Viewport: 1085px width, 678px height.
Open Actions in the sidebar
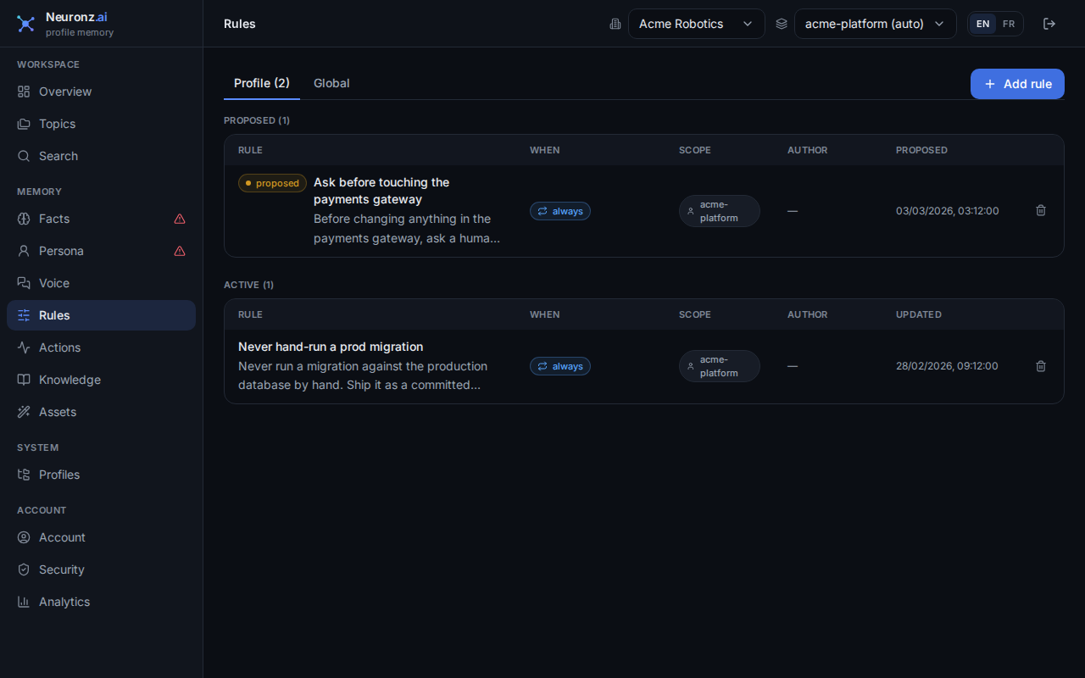tap(101, 347)
